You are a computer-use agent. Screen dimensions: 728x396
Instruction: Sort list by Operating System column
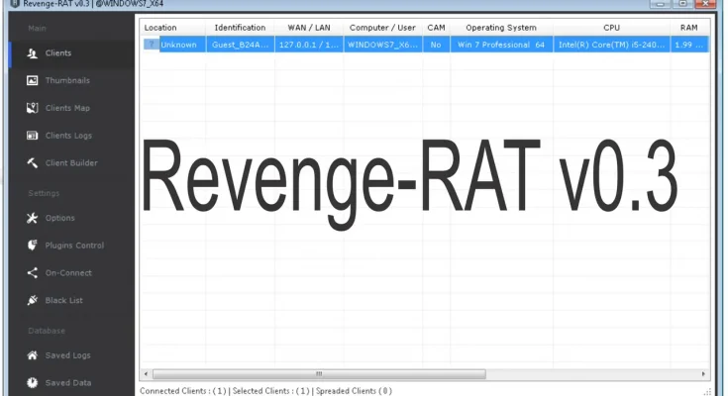coord(500,28)
